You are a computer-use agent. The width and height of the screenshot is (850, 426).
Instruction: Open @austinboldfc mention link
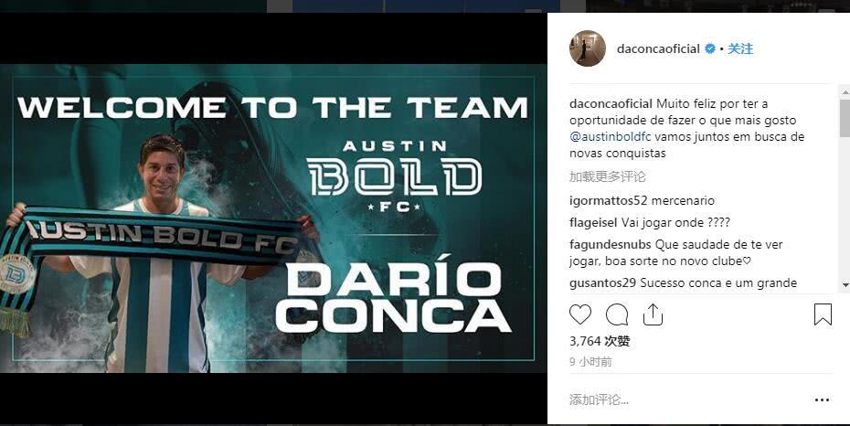click(x=611, y=136)
